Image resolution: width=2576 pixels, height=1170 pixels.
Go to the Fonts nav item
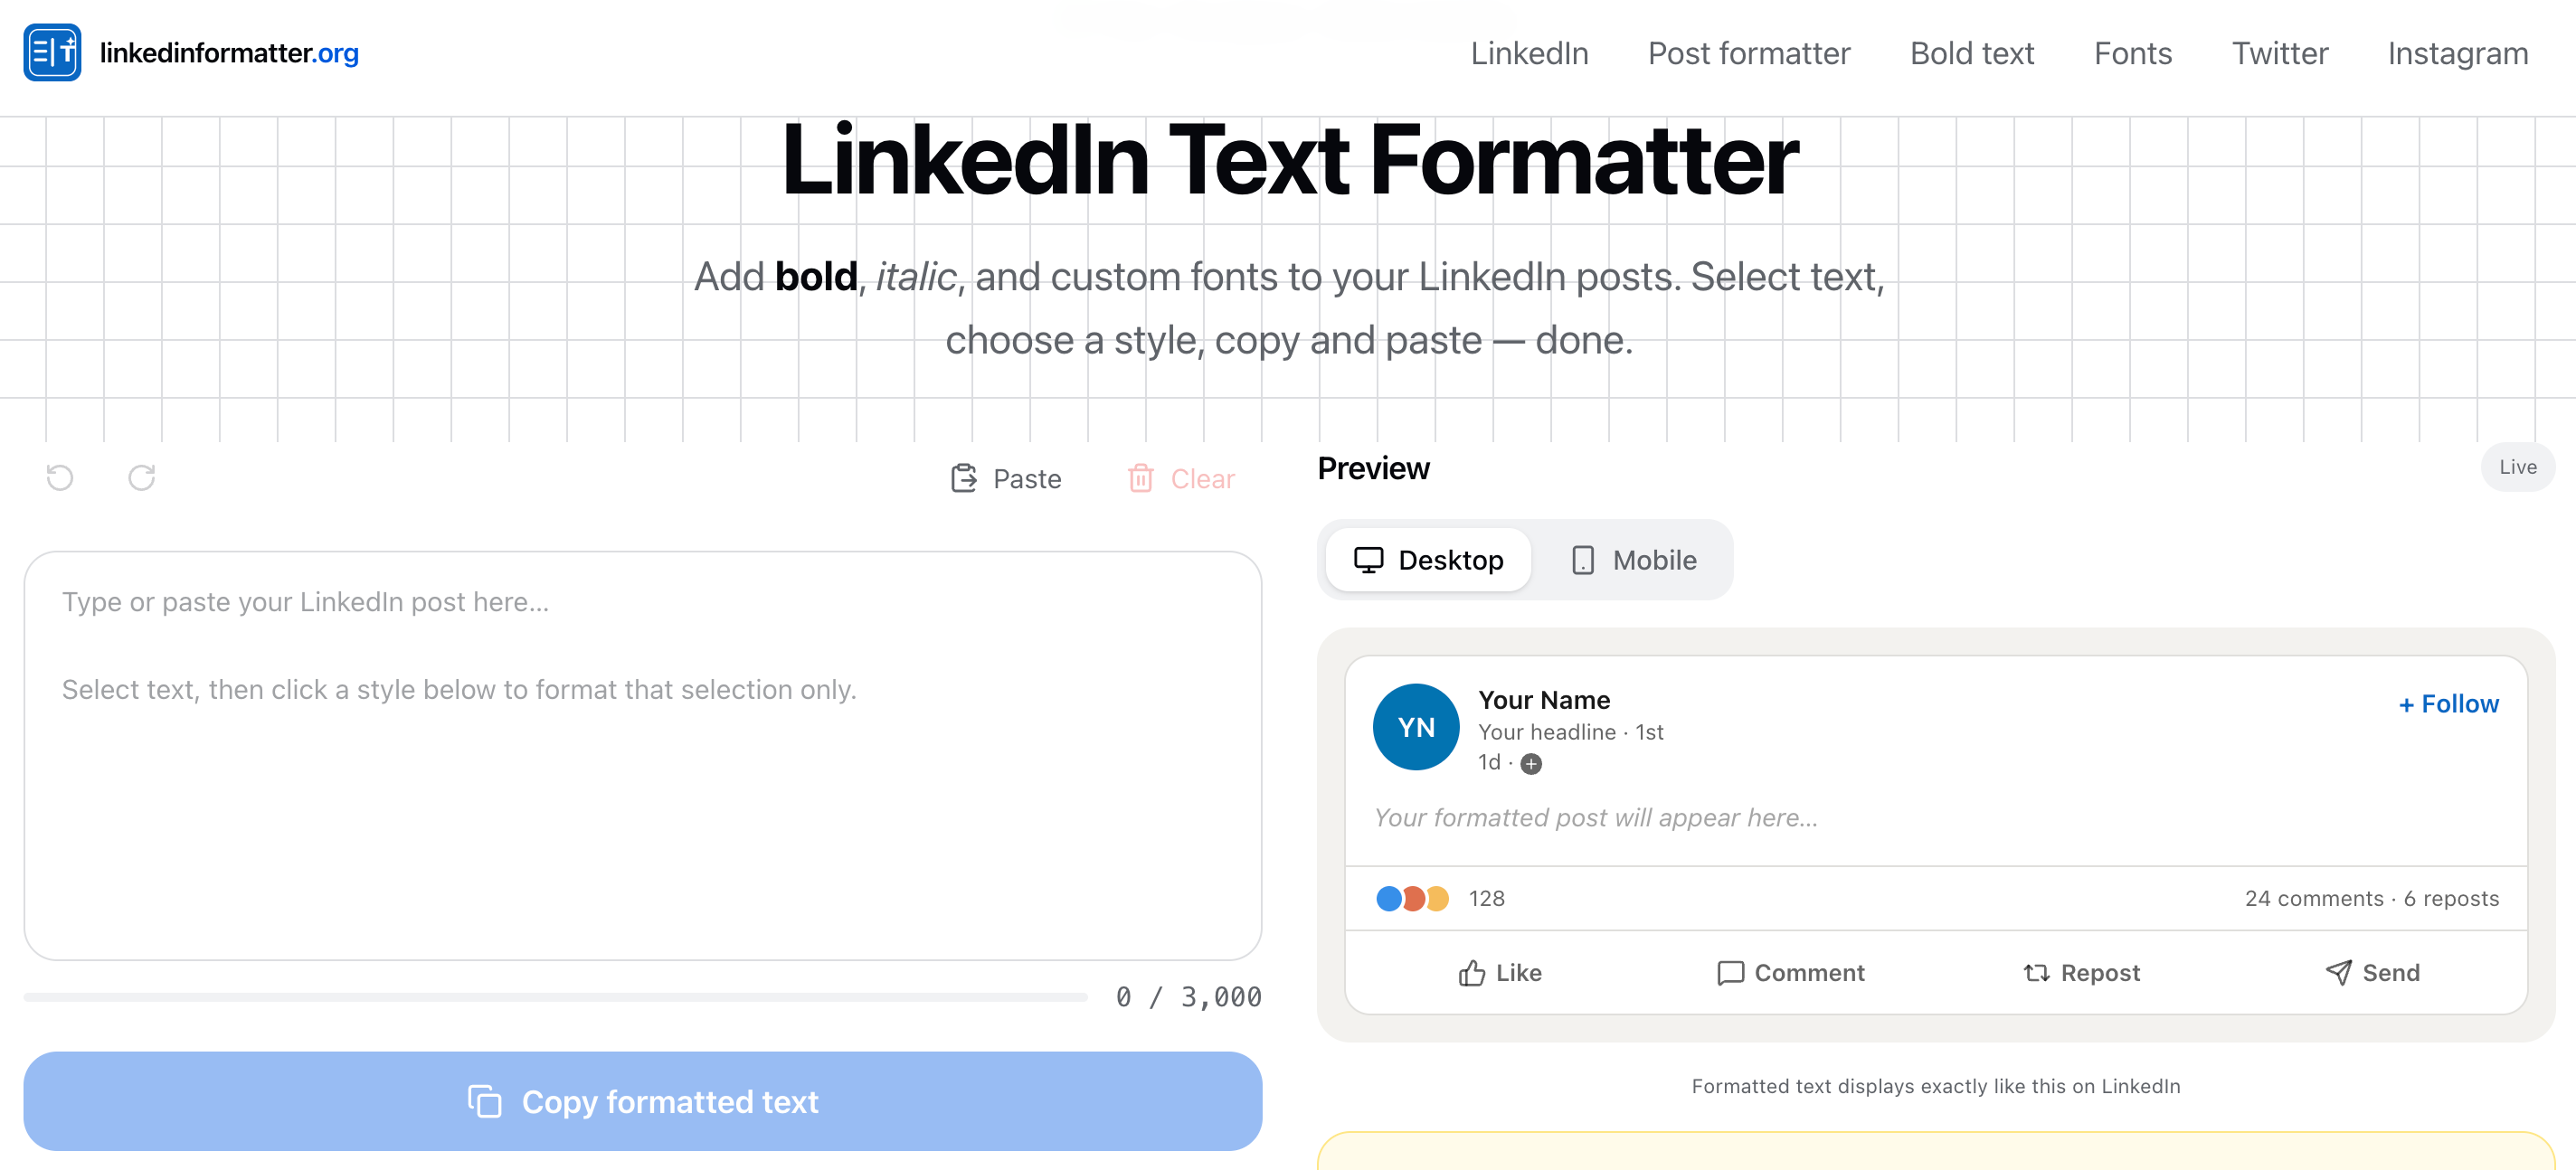tap(2132, 53)
